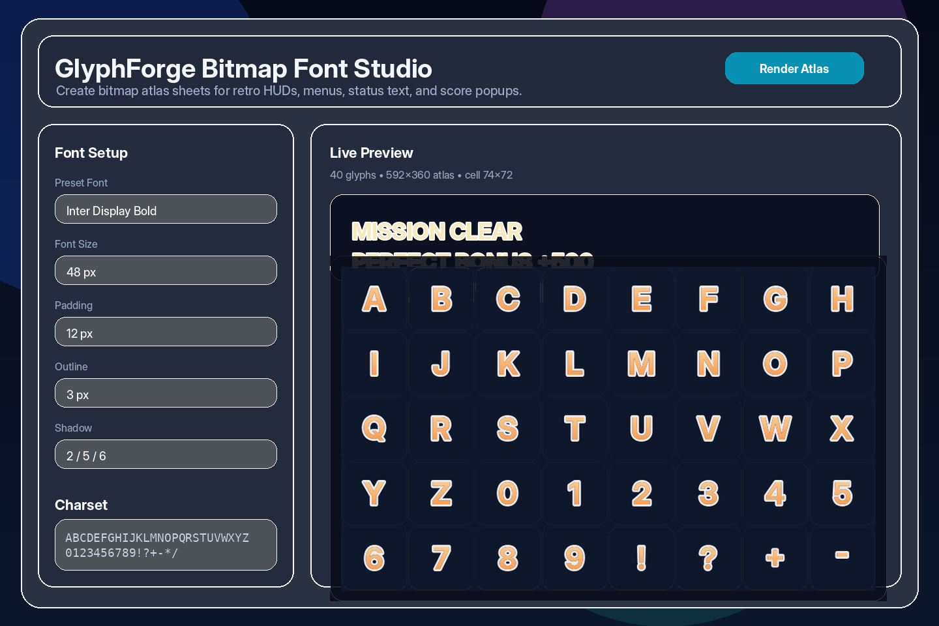939x626 pixels.
Task: Choose the letter E glyph cell
Action: 642,299
